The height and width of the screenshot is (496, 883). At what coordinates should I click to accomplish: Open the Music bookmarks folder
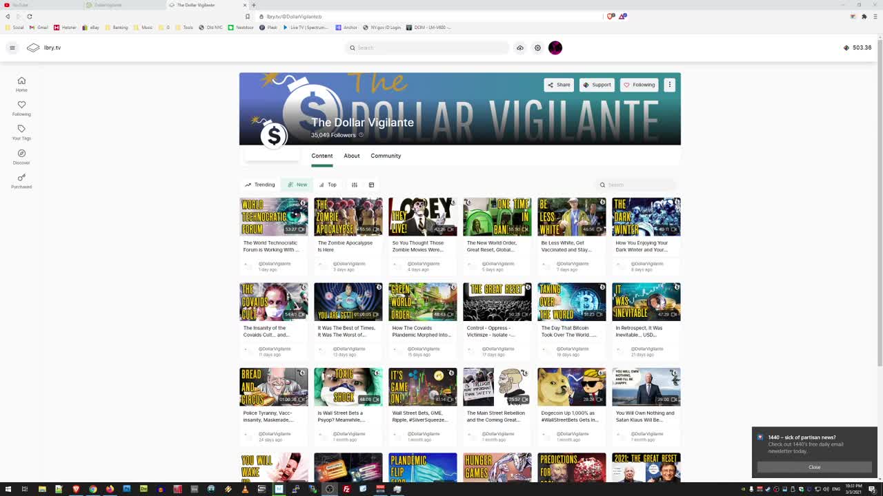(x=143, y=28)
